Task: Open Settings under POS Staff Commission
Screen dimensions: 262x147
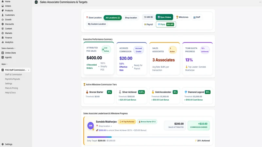Action: tap(9, 84)
